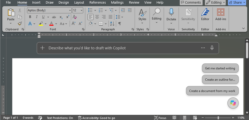249x120 pixels.
Task: Click Create a document from my work
Action: (212, 91)
